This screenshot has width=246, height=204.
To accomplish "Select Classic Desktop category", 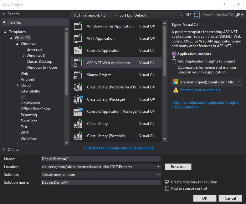I will click(39, 62).
